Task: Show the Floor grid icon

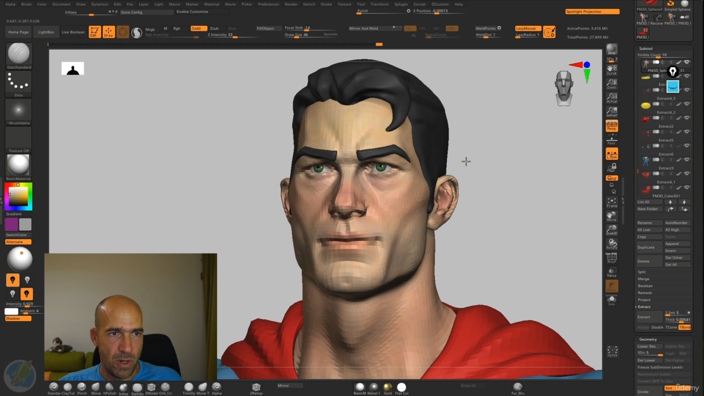Action: pos(612,140)
